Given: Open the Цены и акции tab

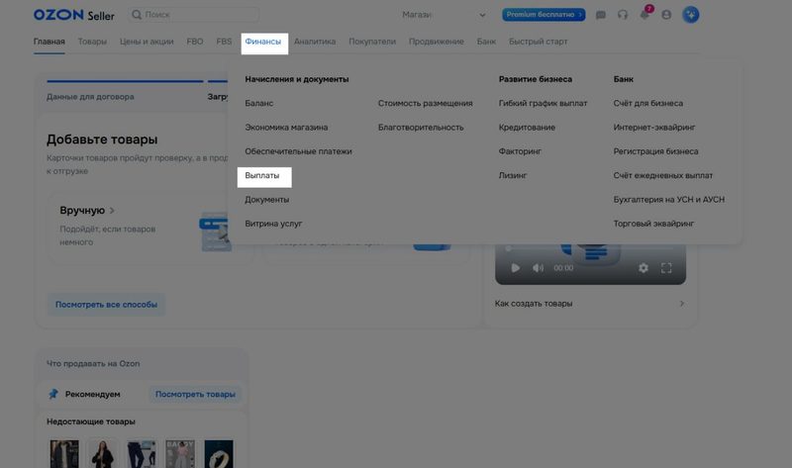Looking at the screenshot, I should (x=147, y=42).
